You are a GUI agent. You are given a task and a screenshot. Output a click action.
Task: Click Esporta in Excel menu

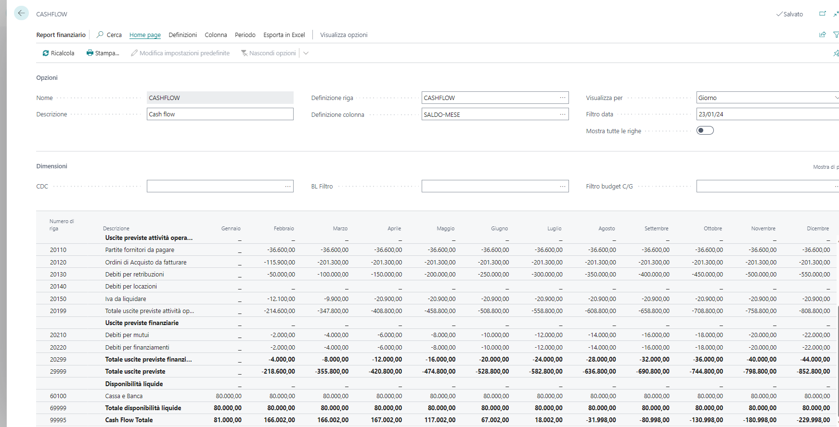284,35
